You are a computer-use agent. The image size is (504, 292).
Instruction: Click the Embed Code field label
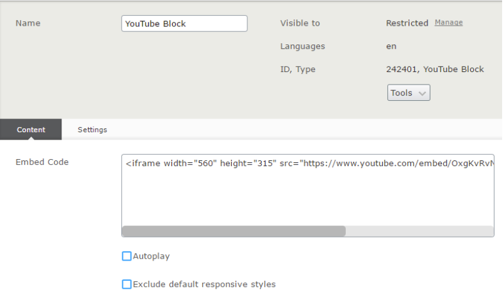pyautogui.click(x=42, y=162)
